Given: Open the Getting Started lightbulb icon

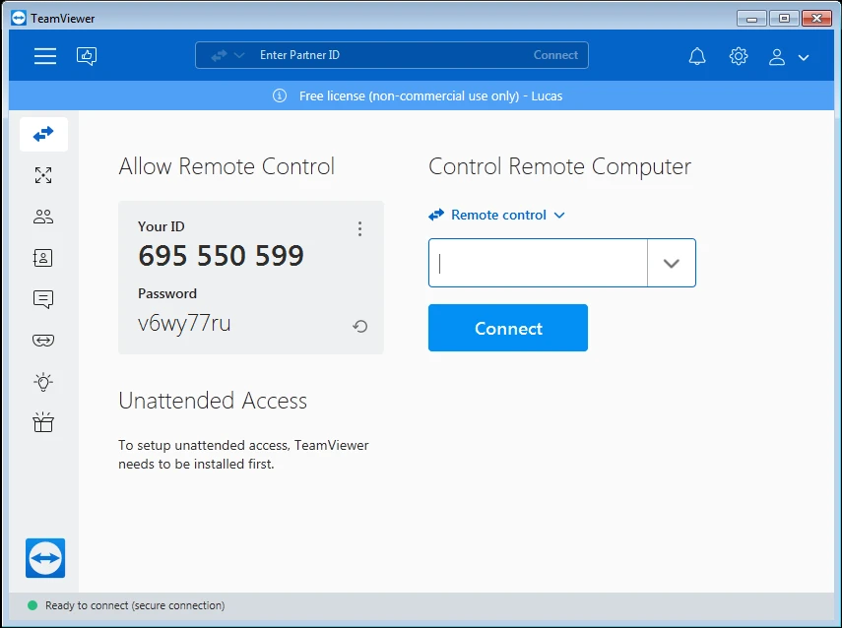Looking at the screenshot, I should (43, 382).
